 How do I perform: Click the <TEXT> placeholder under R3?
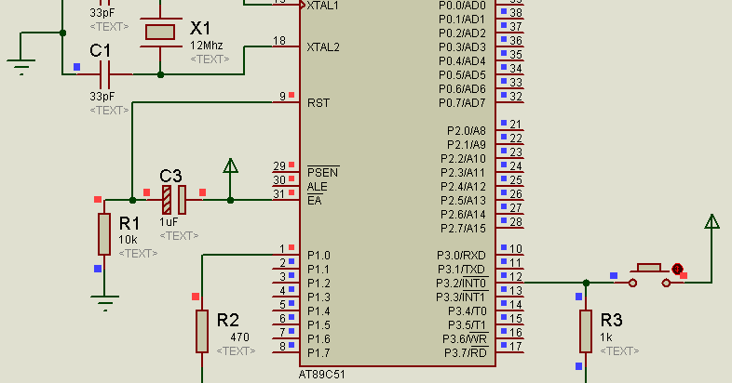[x=619, y=350]
